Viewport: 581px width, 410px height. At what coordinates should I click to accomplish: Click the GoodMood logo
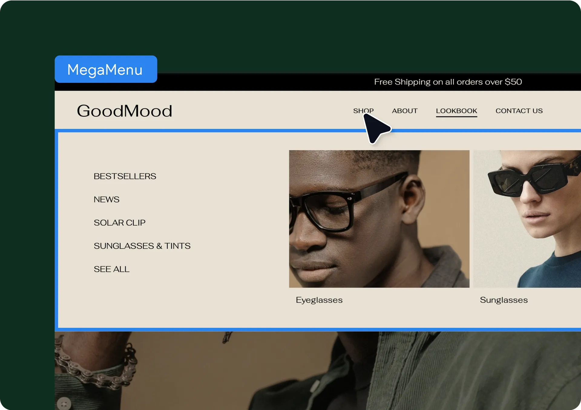pos(124,111)
